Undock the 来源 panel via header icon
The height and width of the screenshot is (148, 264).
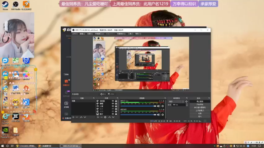[117, 98]
